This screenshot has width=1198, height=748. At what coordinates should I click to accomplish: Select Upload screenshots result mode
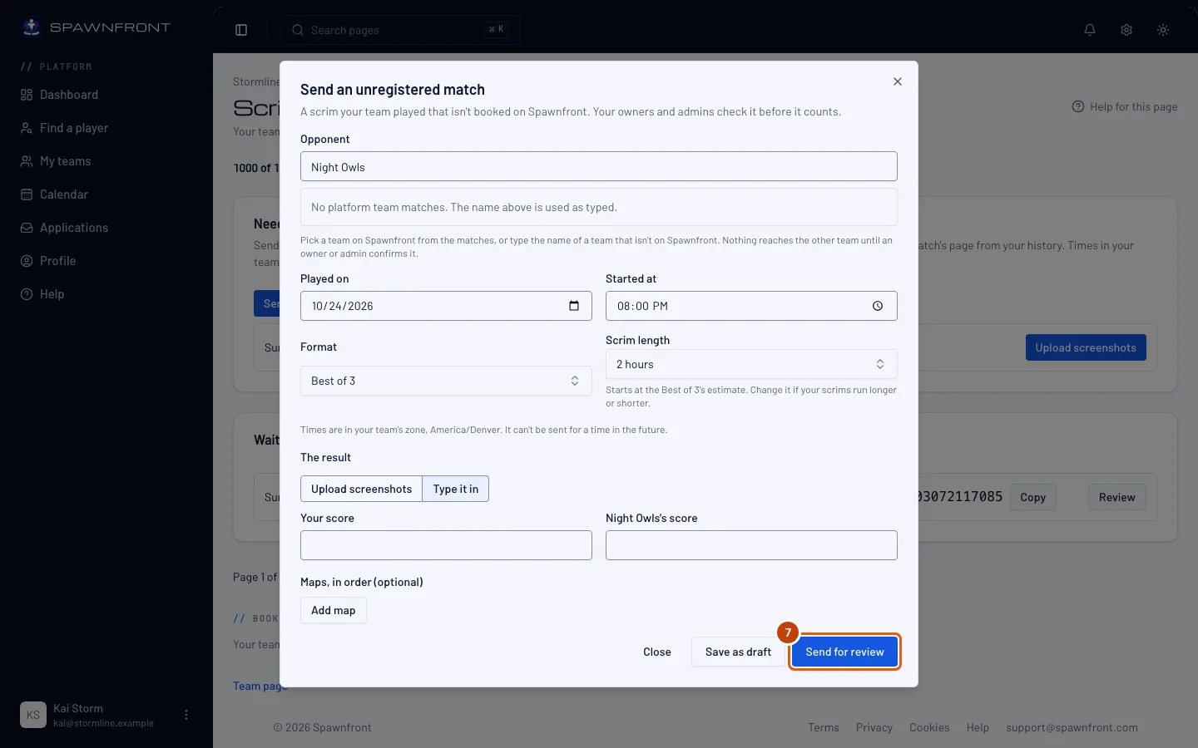pyautogui.click(x=361, y=489)
